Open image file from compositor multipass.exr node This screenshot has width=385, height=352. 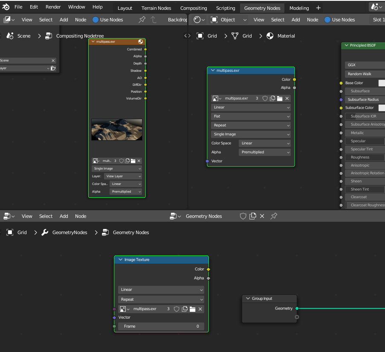(133, 161)
